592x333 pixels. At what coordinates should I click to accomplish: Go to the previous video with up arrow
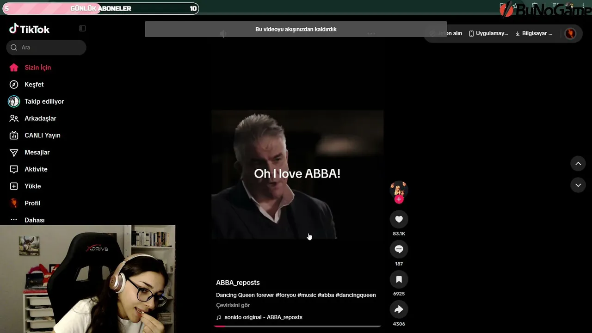pyautogui.click(x=578, y=164)
